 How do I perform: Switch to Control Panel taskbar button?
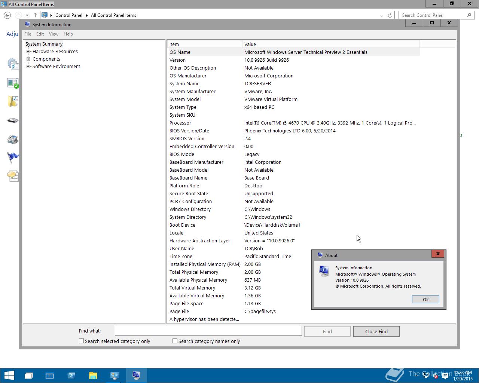click(115, 376)
